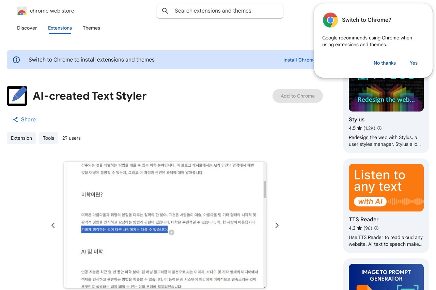Click the TTS Reader rating star
Screen dimensions: 436x290
(359, 228)
